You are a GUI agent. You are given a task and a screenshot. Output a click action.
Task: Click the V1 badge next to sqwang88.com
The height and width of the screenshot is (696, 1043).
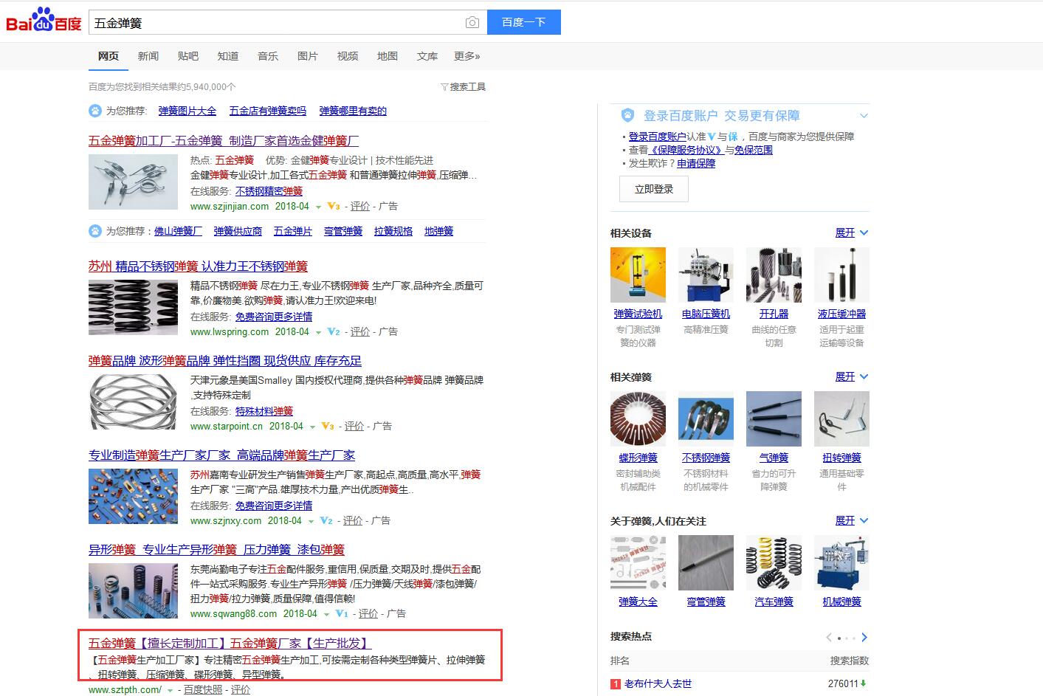pos(342,614)
